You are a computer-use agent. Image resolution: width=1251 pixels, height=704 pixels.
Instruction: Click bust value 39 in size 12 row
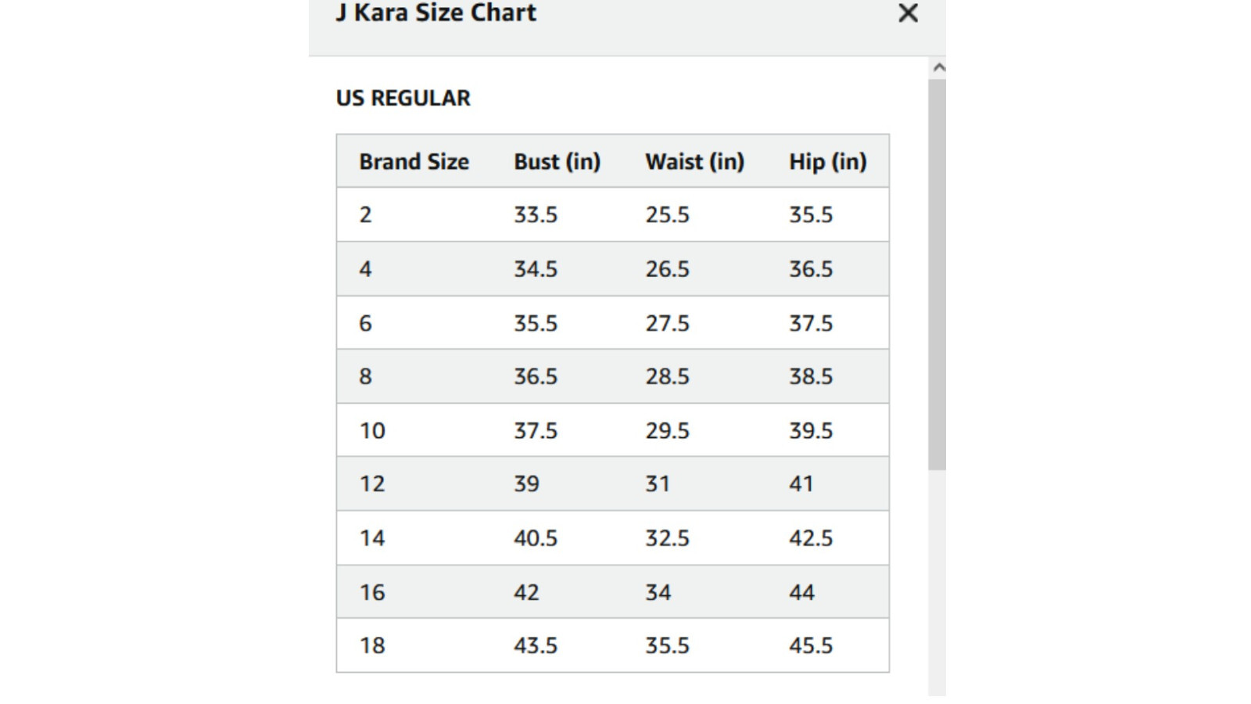pyautogui.click(x=526, y=484)
